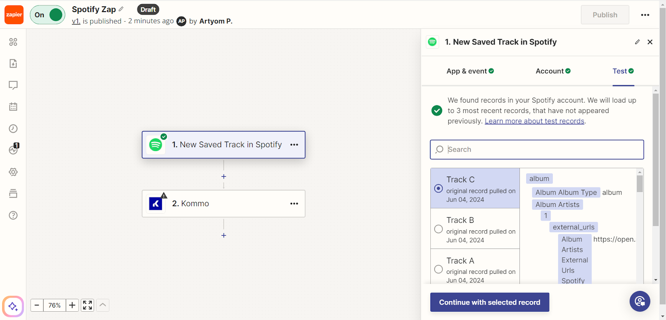This screenshot has height=320, width=666.
Task: Open the calendar sidebar icon
Action: 13,107
